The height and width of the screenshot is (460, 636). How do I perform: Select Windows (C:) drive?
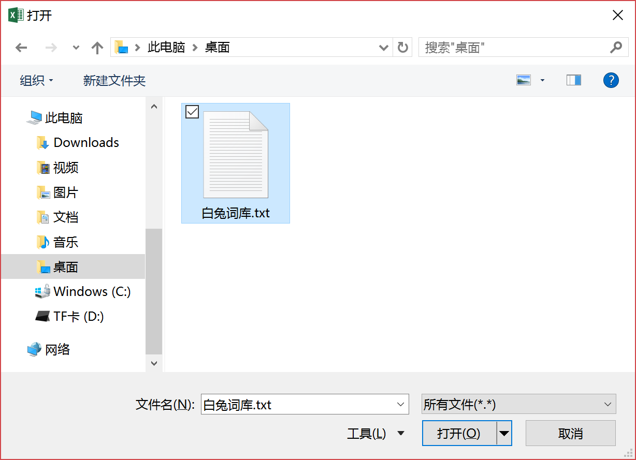click(83, 291)
